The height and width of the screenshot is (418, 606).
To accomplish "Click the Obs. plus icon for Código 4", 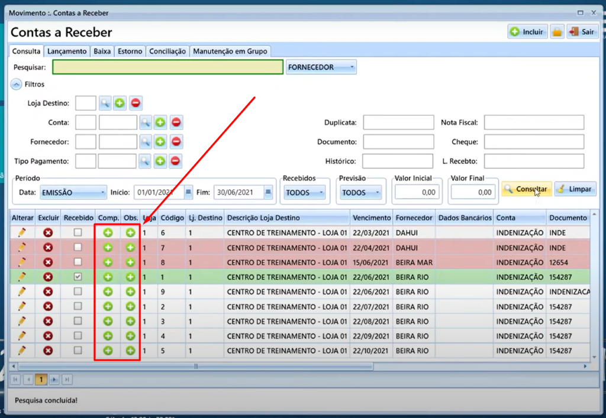I will [130, 336].
